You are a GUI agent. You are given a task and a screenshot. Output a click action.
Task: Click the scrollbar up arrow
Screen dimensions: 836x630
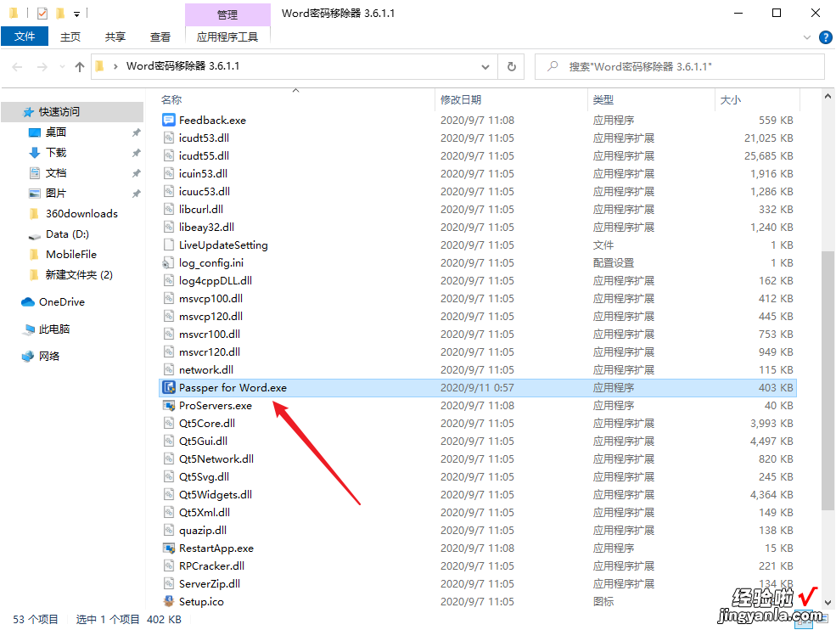[x=828, y=97]
